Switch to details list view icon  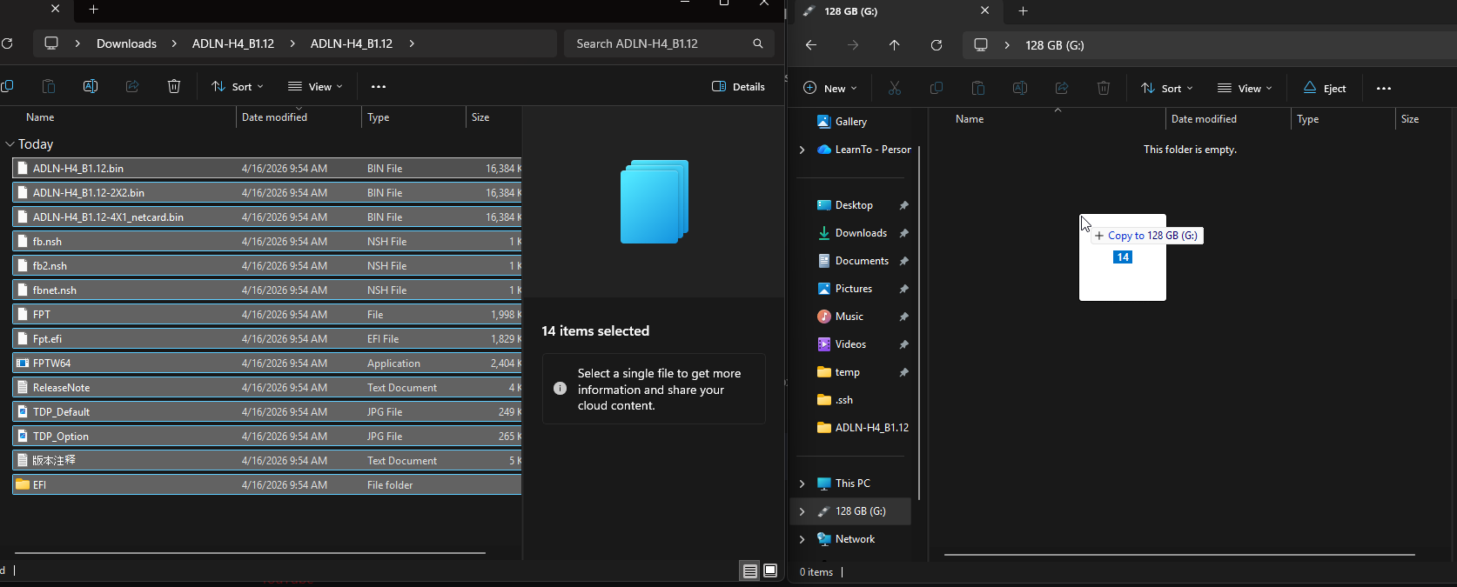749,570
